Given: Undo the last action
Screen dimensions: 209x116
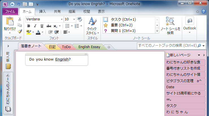Looking at the screenshot, I should (x=18, y=4).
